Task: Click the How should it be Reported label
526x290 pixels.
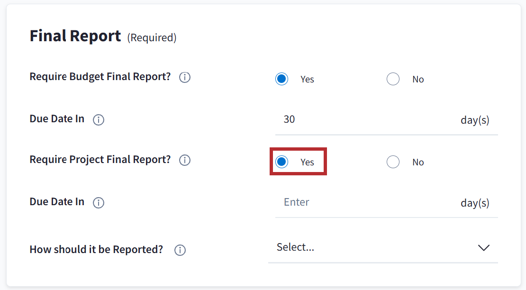Action: tap(96, 250)
